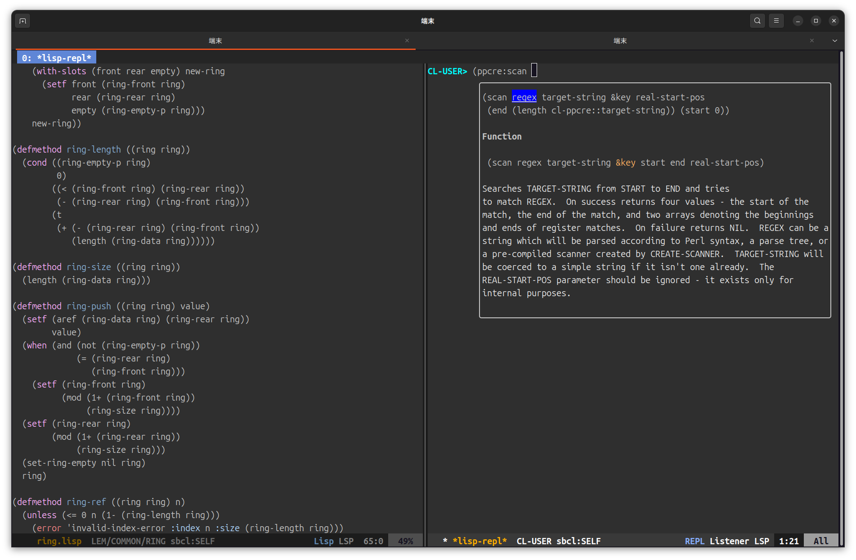Close the terminal window
The height and width of the screenshot is (560, 856).
(834, 21)
